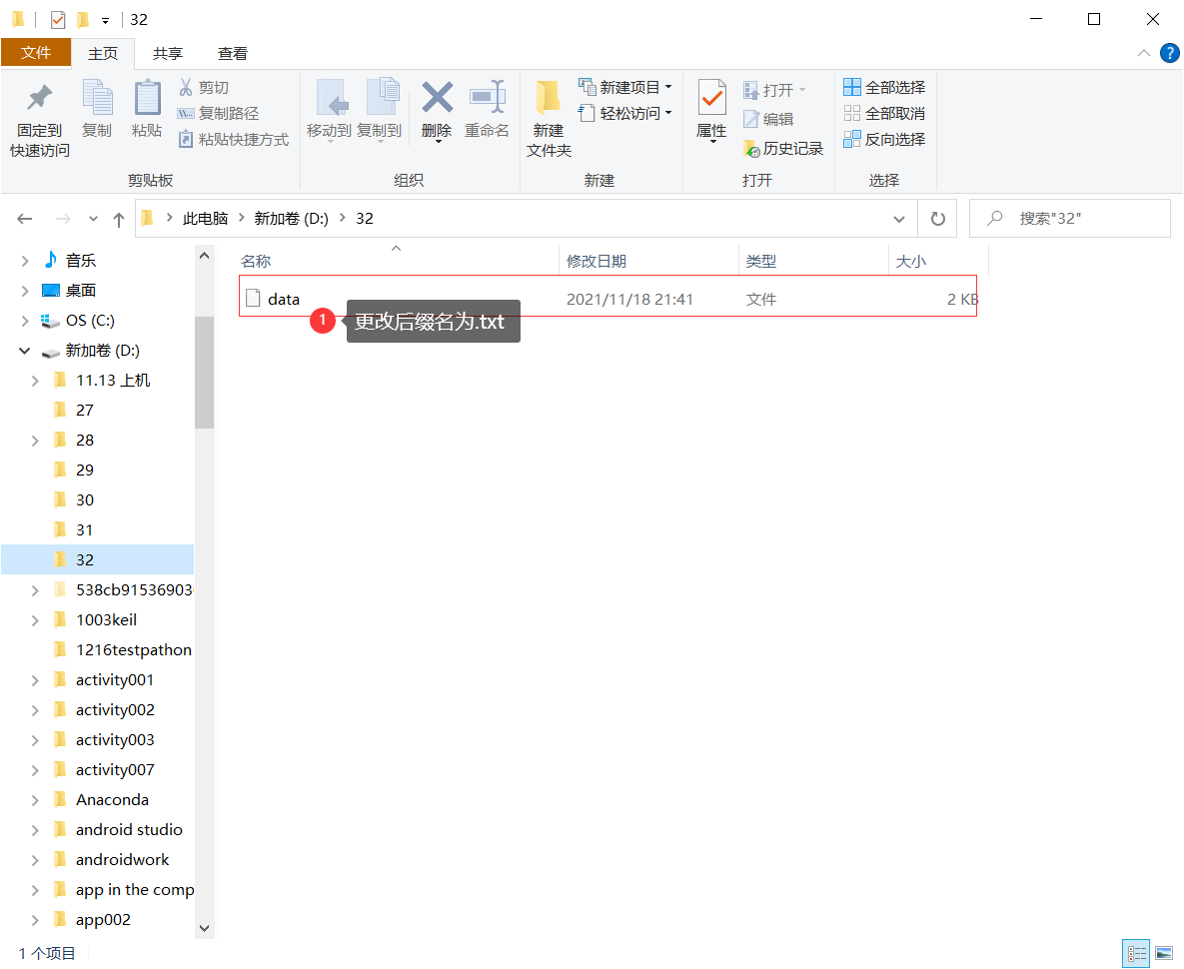Switch to the Home (主页) ribbon tab
The height and width of the screenshot is (969, 1184).
tap(103, 54)
